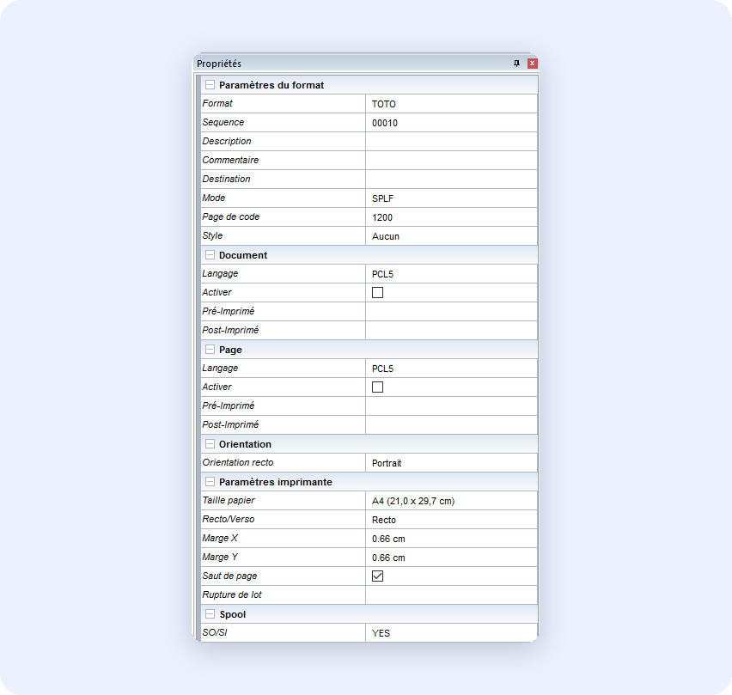The image size is (732, 695).
Task: Click the empty Description value field
Action: pos(451,142)
